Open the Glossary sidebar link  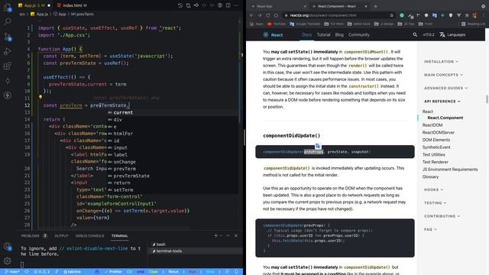430,176
